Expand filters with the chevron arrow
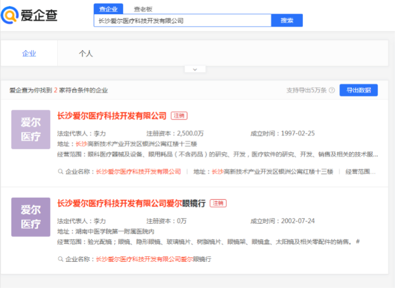This screenshot has width=396, height=289. click(195, 70)
